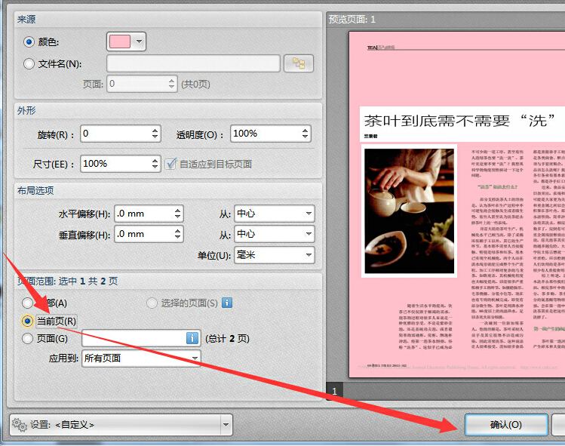Click the 透明度(O) spinner arrows
565x446 pixels.
306,134
